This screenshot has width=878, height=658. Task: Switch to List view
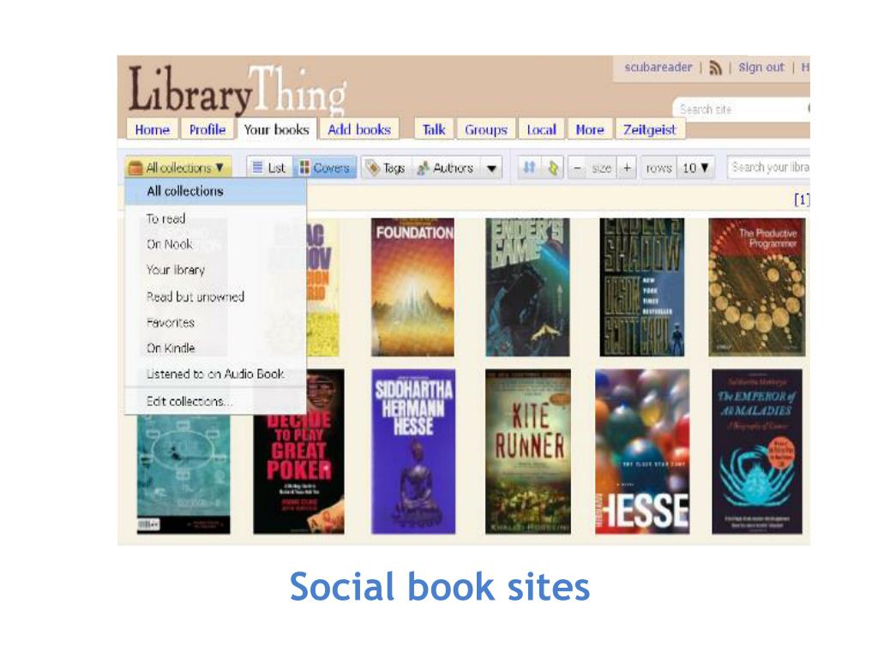pos(268,168)
